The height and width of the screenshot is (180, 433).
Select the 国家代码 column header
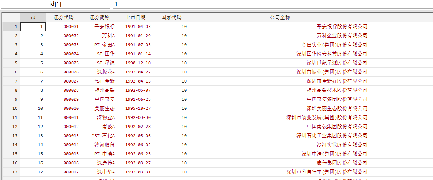pyautogui.click(x=172, y=17)
